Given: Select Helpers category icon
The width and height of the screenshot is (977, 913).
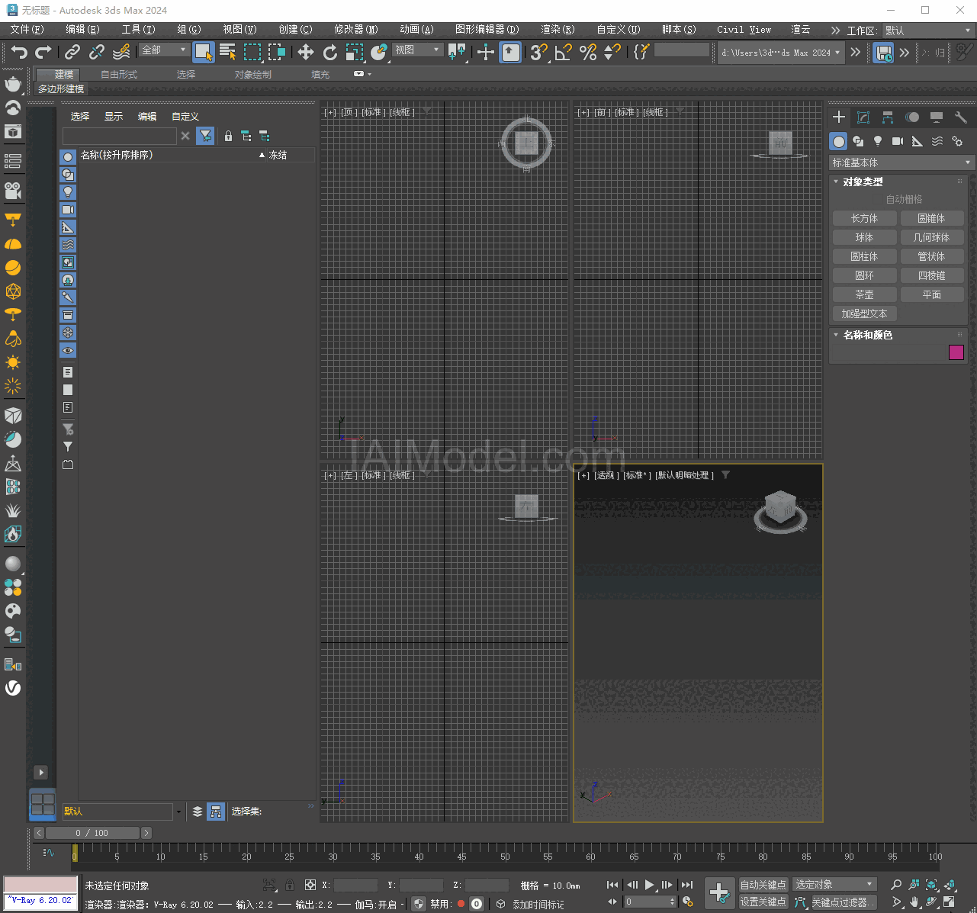Looking at the screenshot, I should click(918, 141).
